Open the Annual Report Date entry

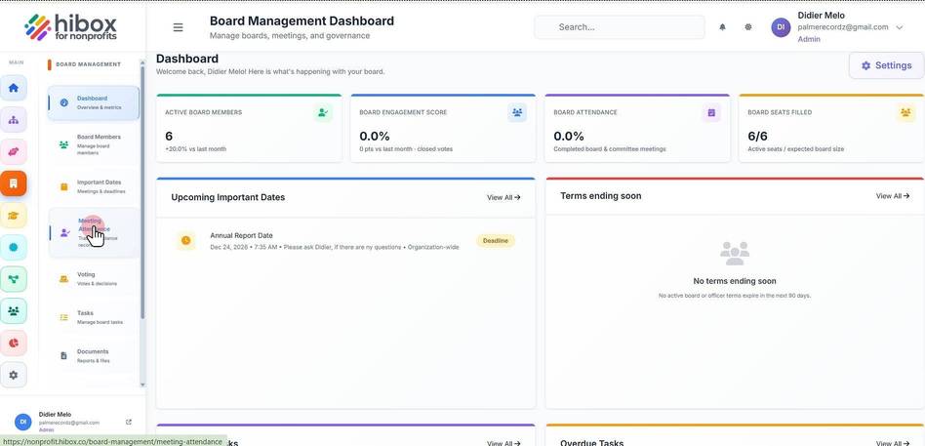coord(345,241)
